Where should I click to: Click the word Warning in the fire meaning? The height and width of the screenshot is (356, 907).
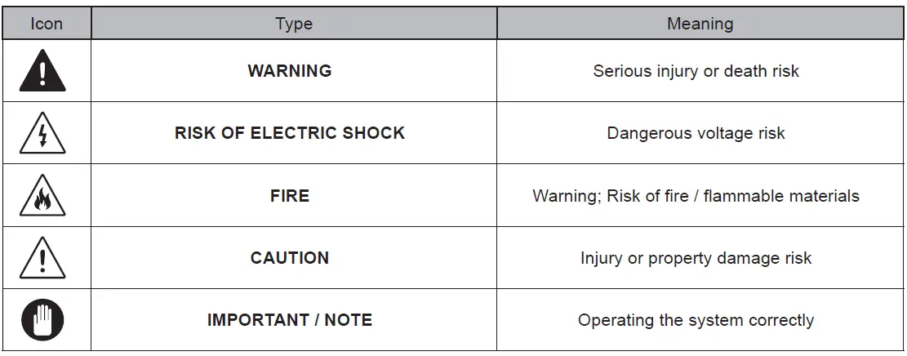click(566, 196)
